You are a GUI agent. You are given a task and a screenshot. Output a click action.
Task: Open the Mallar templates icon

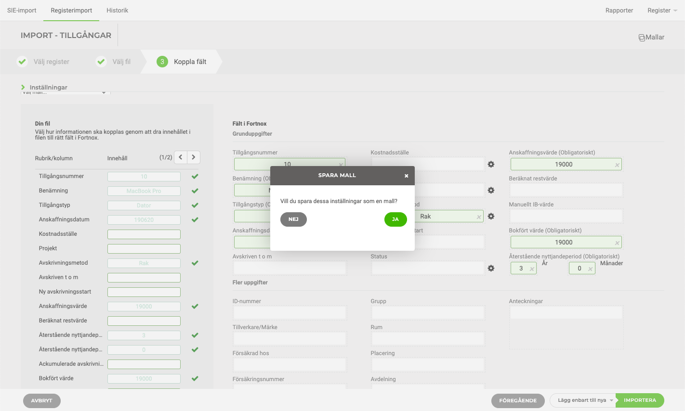click(x=651, y=37)
